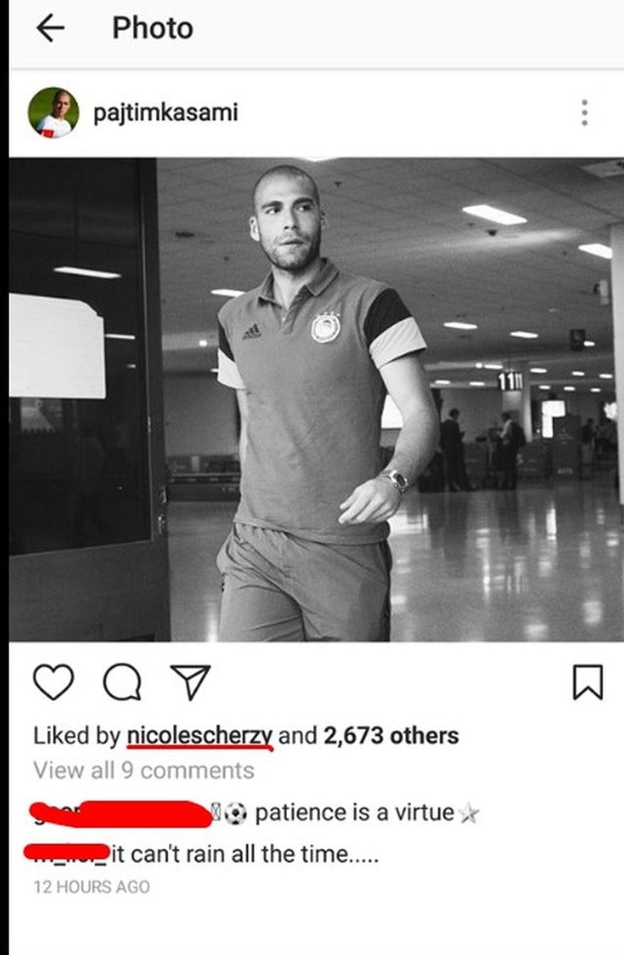This screenshot has width=624, height=955.
Task: Open the comment bubble icon
Action: (122, 682)
